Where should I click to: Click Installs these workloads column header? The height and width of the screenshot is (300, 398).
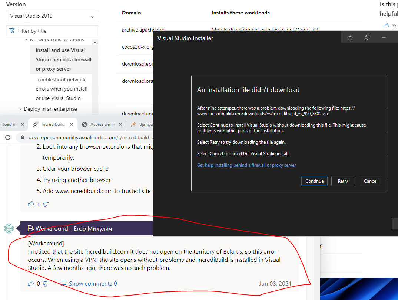(241, 13)
